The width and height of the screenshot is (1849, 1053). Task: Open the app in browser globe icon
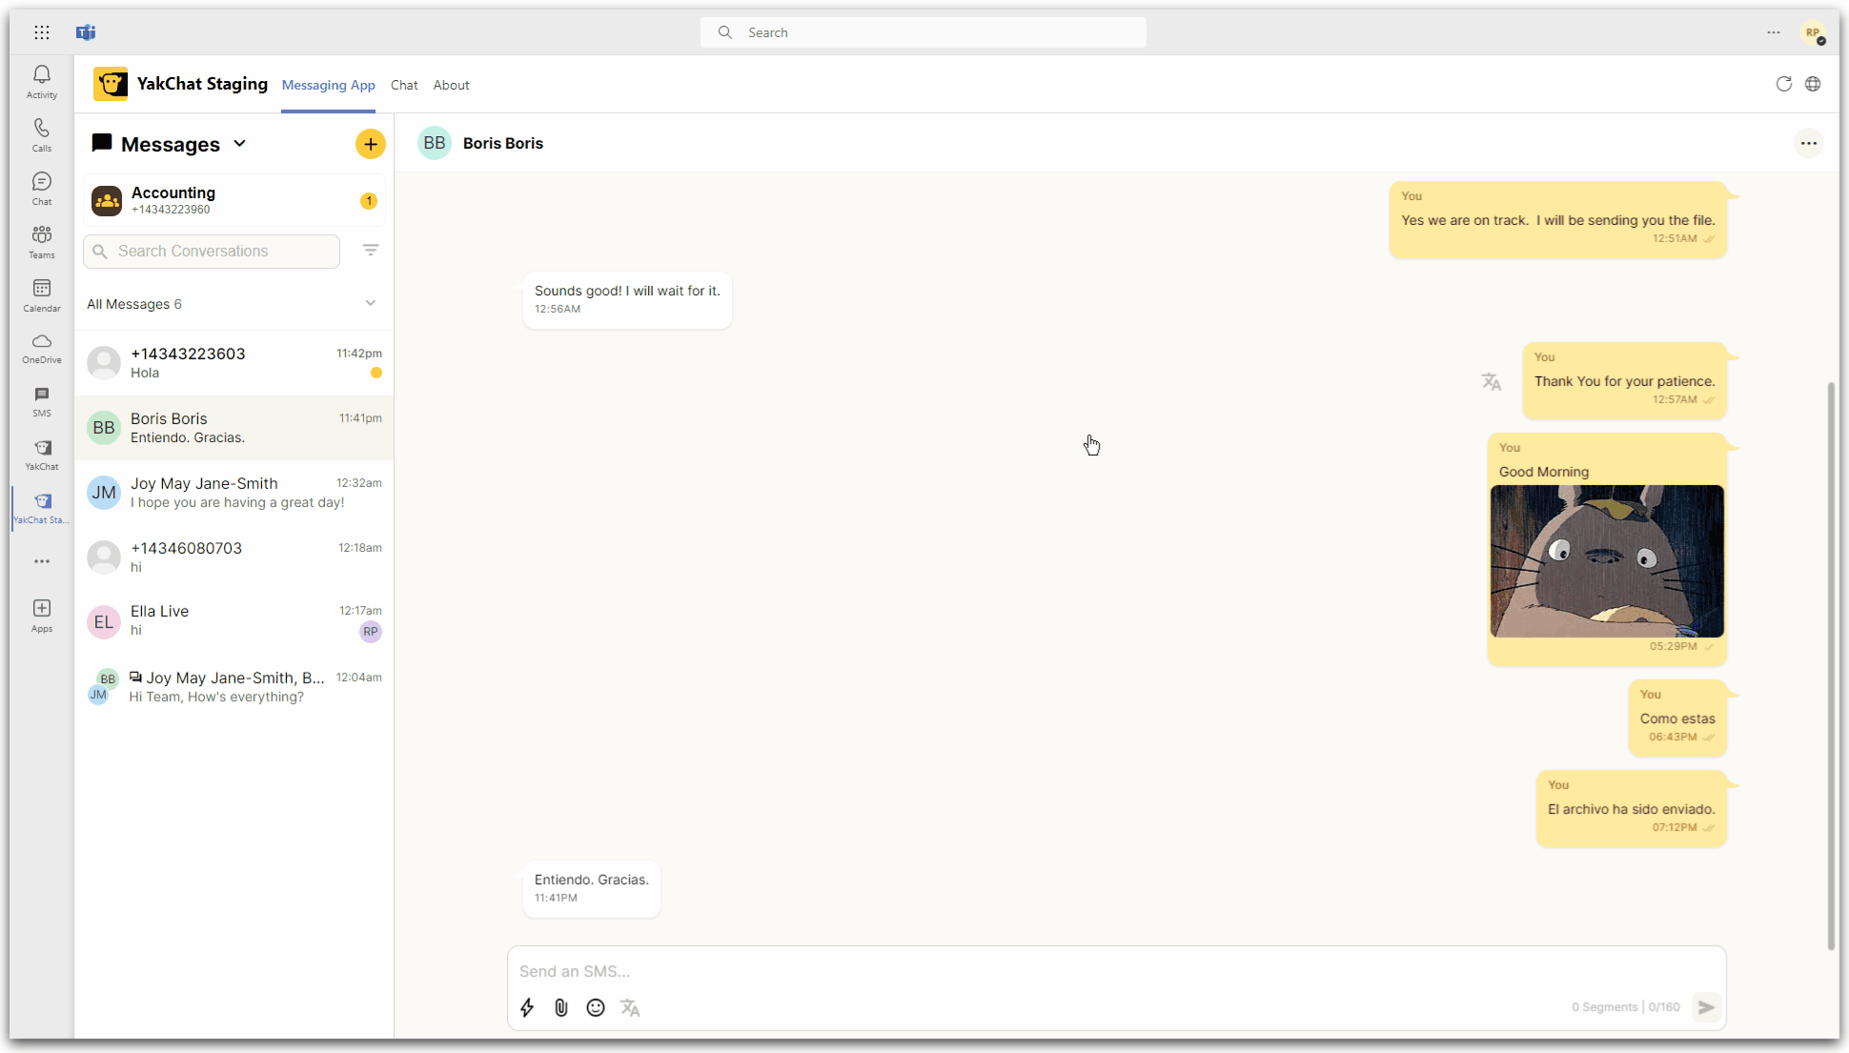[x=1813, y=84]
